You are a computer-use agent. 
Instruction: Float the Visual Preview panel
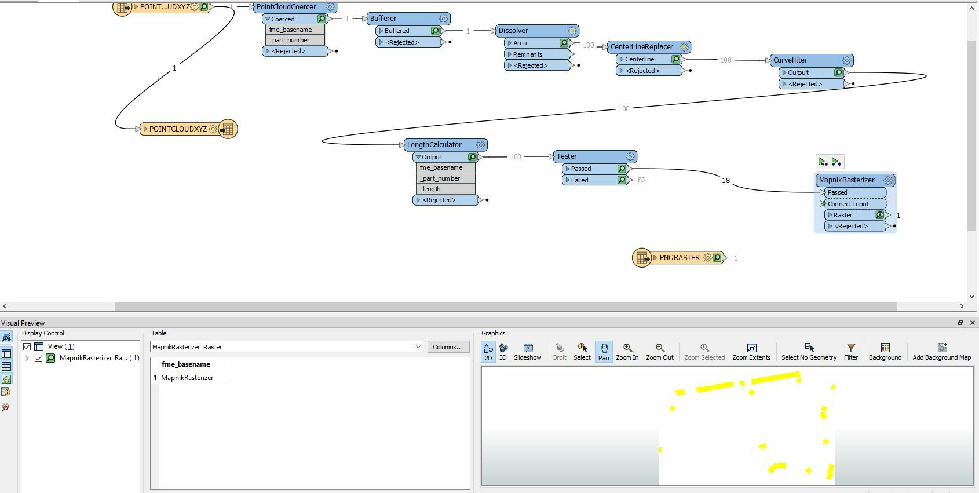tap(960, 323)
